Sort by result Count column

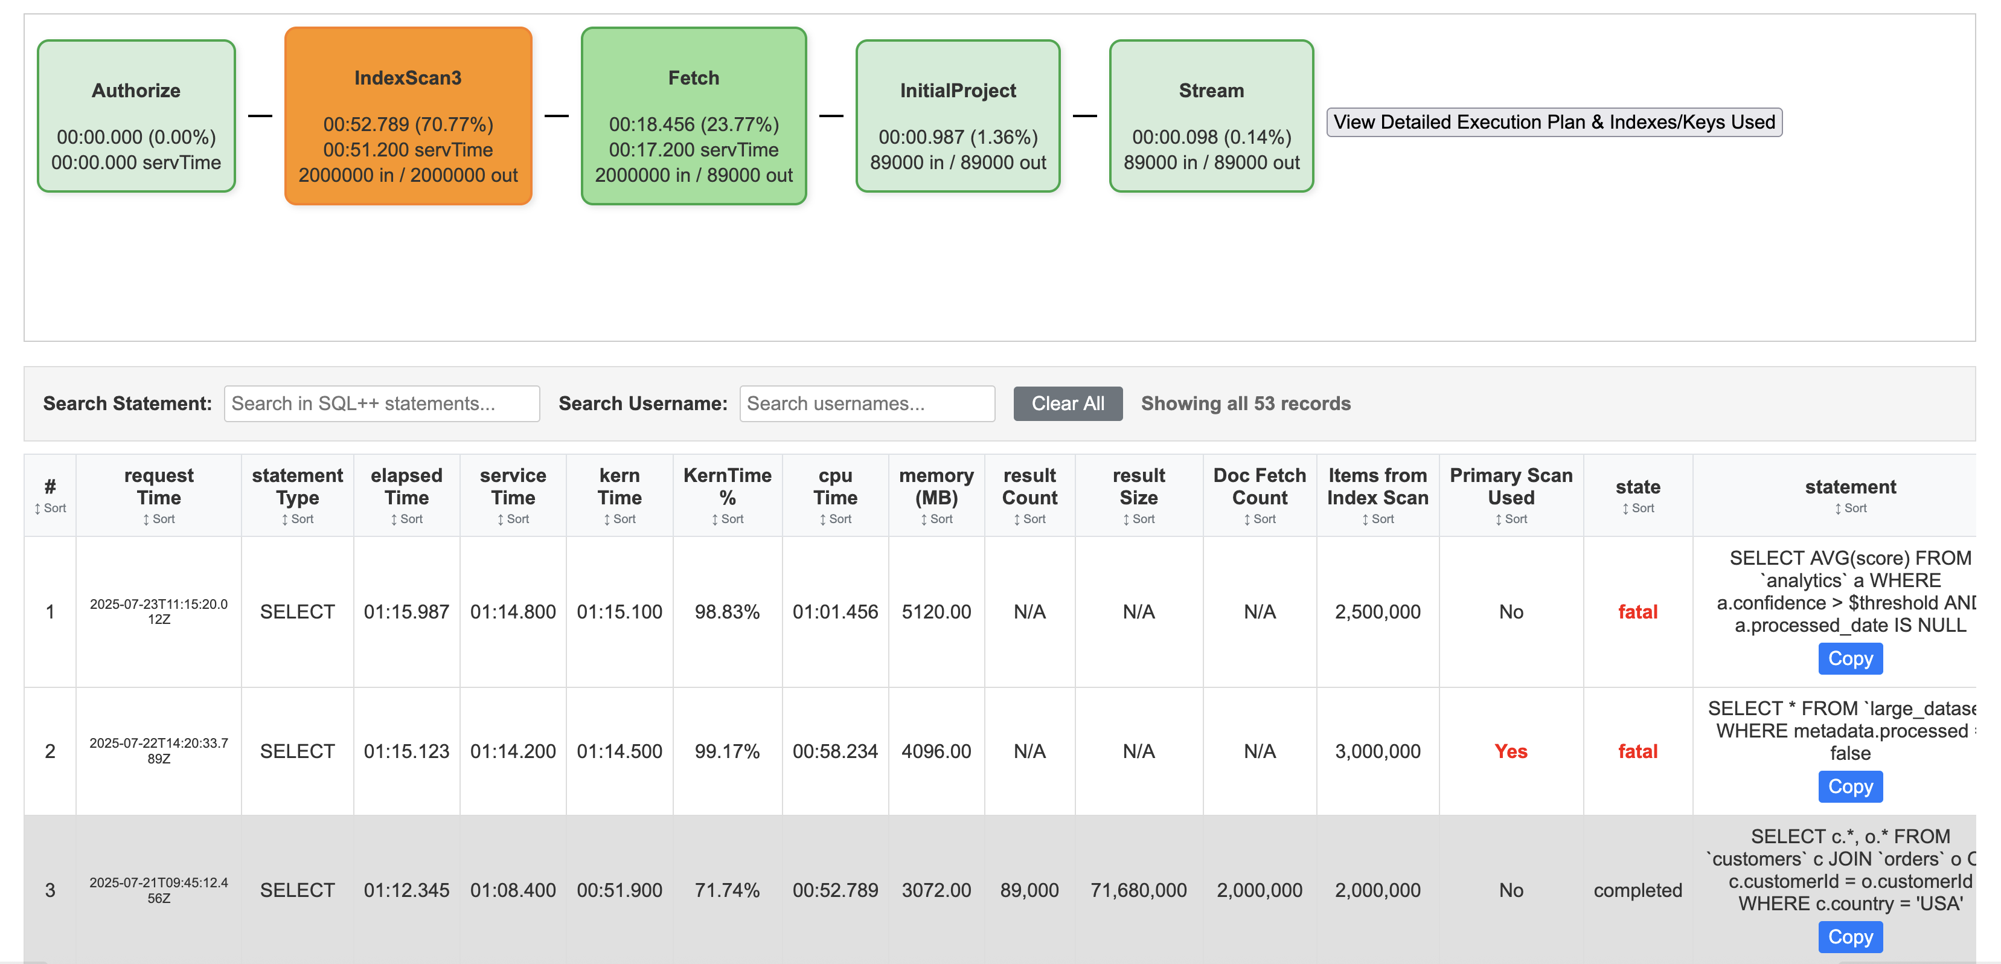pos(1029,519)
